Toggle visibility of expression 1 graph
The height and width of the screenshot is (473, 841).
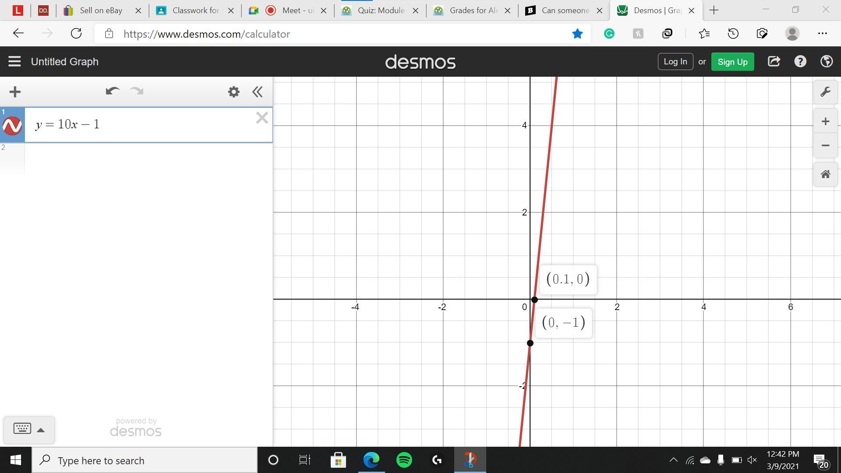tap(12, 126)
